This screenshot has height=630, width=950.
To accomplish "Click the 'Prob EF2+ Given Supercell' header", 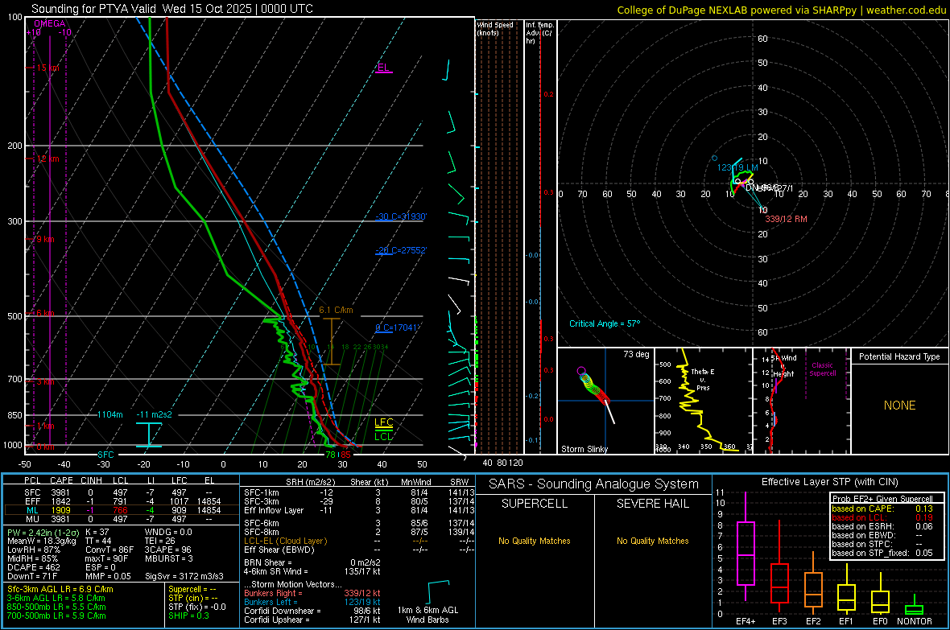I will coord(882,499).
